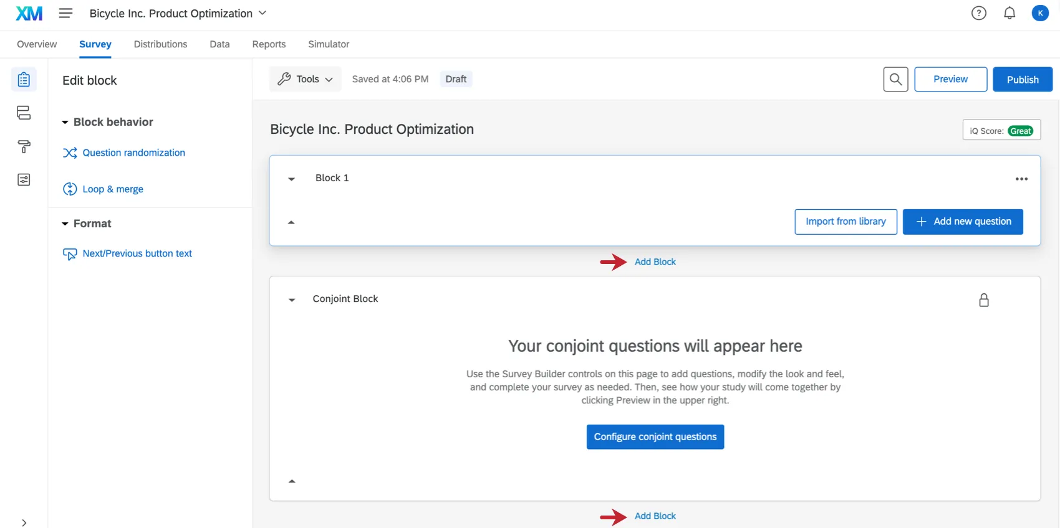
Task: Open Block 1 three-dot options menu
Action: tap(1021, 179)
